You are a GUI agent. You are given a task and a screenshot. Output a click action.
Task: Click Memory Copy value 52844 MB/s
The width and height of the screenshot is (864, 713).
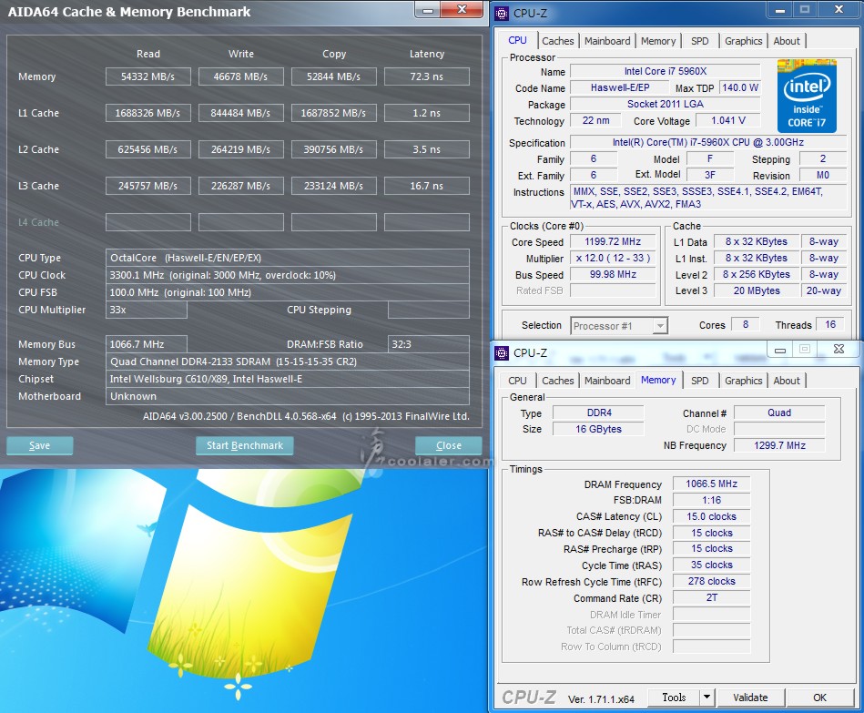(x=334, y=76)
